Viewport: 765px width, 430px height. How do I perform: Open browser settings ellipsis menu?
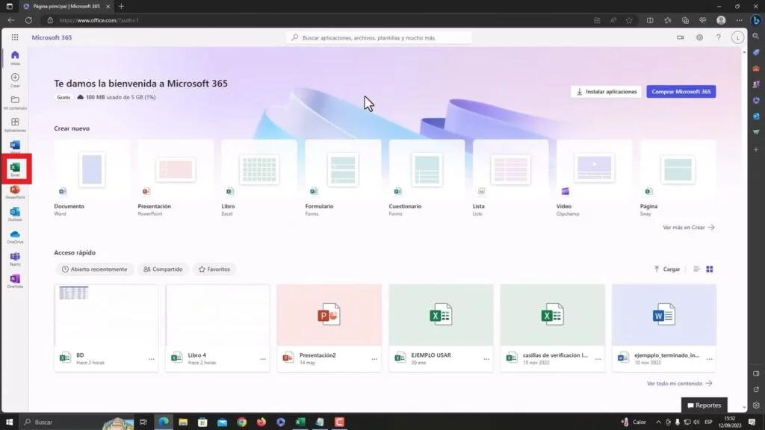coord(739,20)
